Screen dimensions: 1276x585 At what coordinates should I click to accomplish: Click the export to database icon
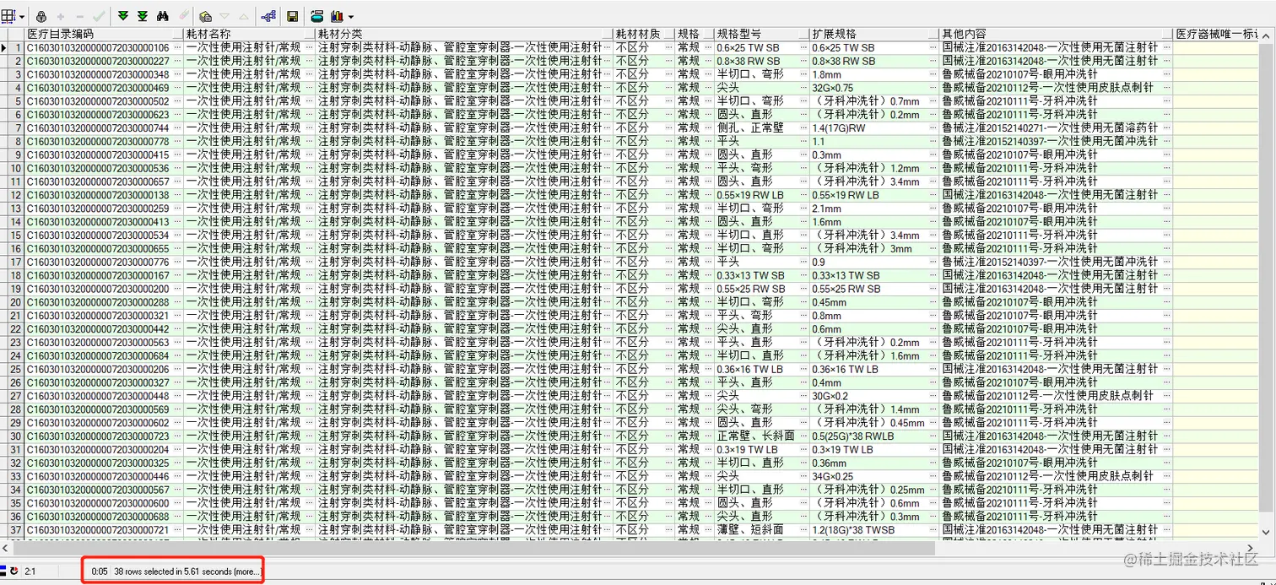coord(316,15)
